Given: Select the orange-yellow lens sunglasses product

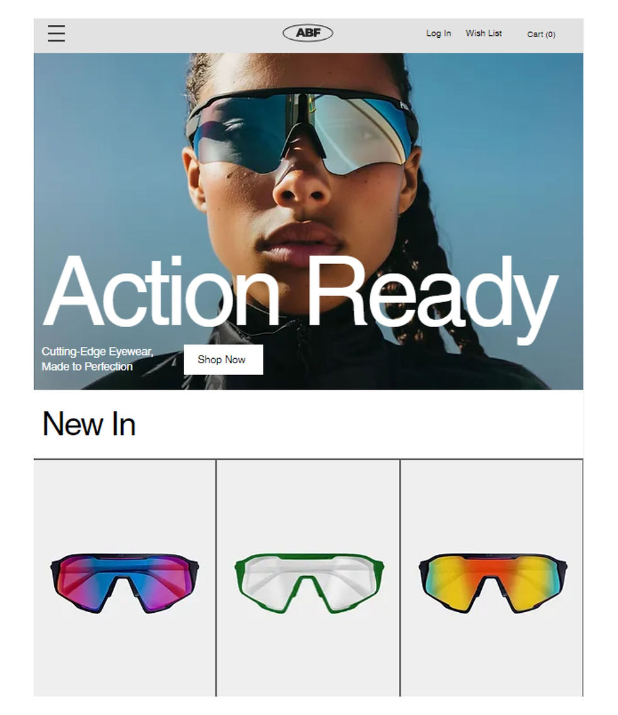Looking at the screenshot, I should click(x=493, y=583).
